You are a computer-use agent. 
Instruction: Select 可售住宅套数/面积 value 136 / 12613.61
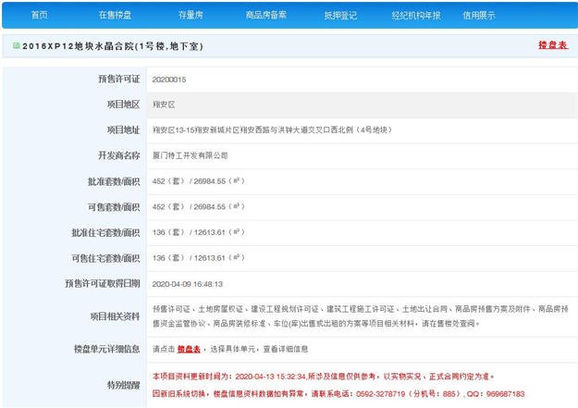[199, 257]
